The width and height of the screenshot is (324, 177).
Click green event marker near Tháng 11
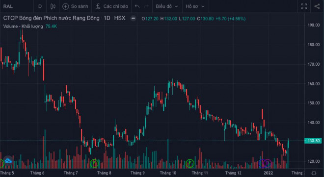[189, 163]
